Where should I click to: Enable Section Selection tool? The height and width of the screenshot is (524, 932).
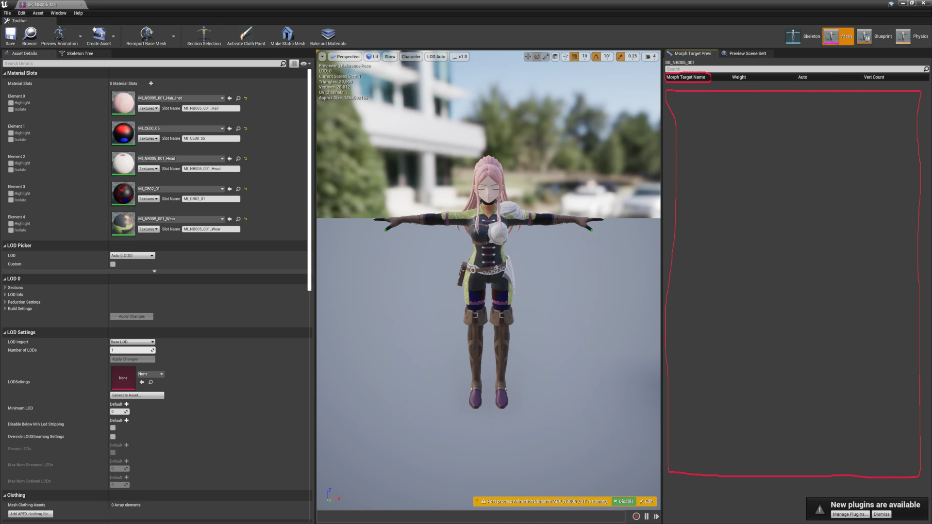[204, 36]
